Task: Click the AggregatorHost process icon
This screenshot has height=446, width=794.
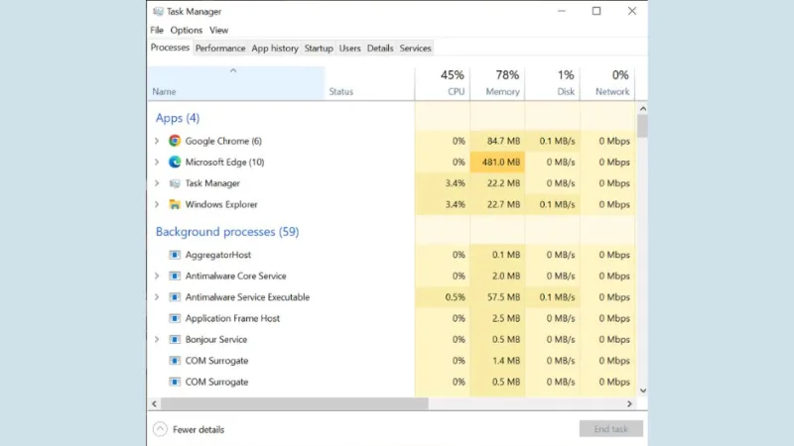Action: [x=175, y=255]
